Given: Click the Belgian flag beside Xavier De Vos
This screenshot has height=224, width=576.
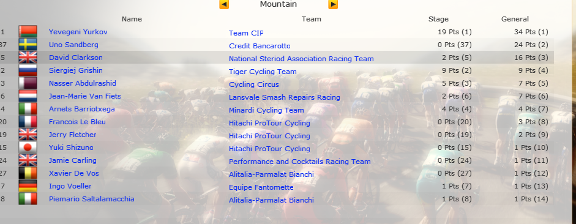Looking at the screenshot, I should [28, 173].
